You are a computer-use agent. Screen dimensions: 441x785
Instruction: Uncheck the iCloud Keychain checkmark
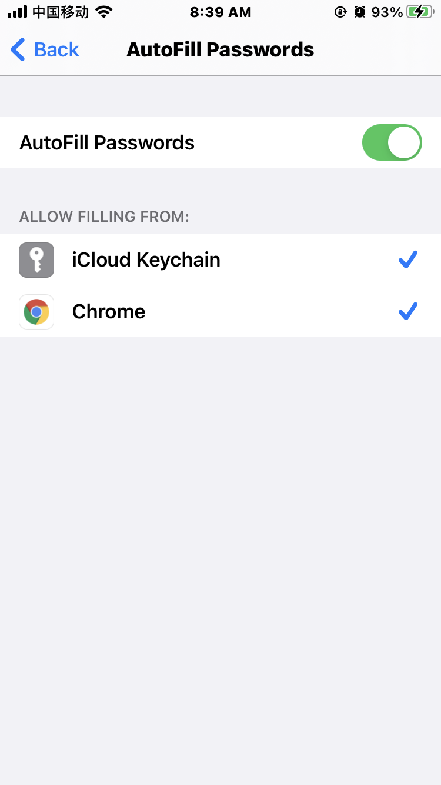[407, 260]
